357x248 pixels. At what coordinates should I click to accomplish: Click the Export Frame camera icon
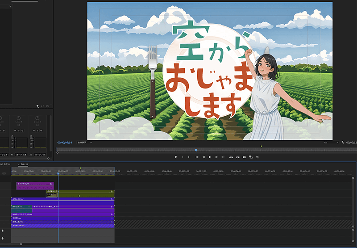click(244, 157)
